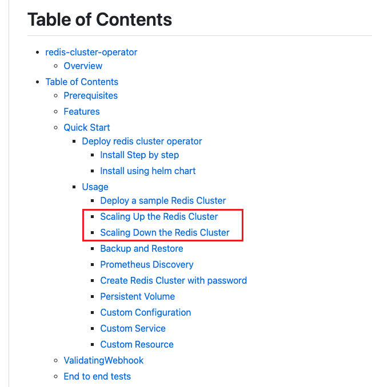372x387 pixels.
Task: Open Install using helm chart link
Action: (x=147, y=171)
